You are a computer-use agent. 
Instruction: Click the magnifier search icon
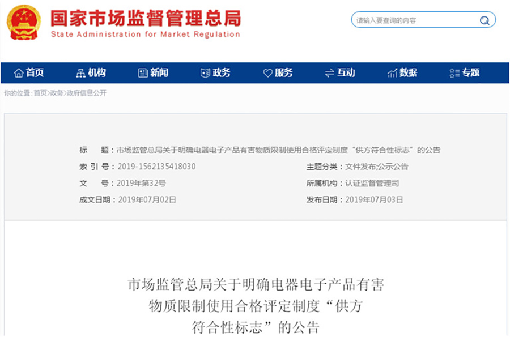pos(485,21)
